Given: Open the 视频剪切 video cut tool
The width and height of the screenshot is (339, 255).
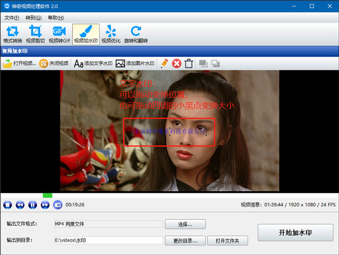Looking at the screenshot, I should (35, 34).
